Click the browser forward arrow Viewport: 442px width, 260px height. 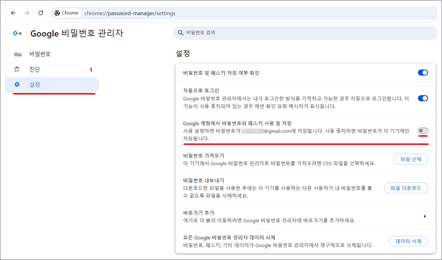click(27, 13)
